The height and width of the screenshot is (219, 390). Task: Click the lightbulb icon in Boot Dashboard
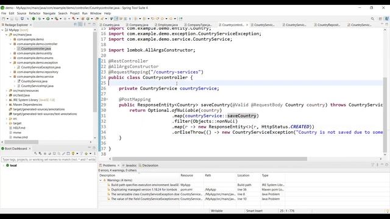tap(73, 154)
